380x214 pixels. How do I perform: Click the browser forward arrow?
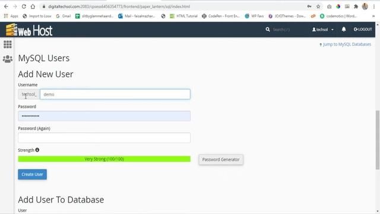pyautogui.click(x=15, y=7)
